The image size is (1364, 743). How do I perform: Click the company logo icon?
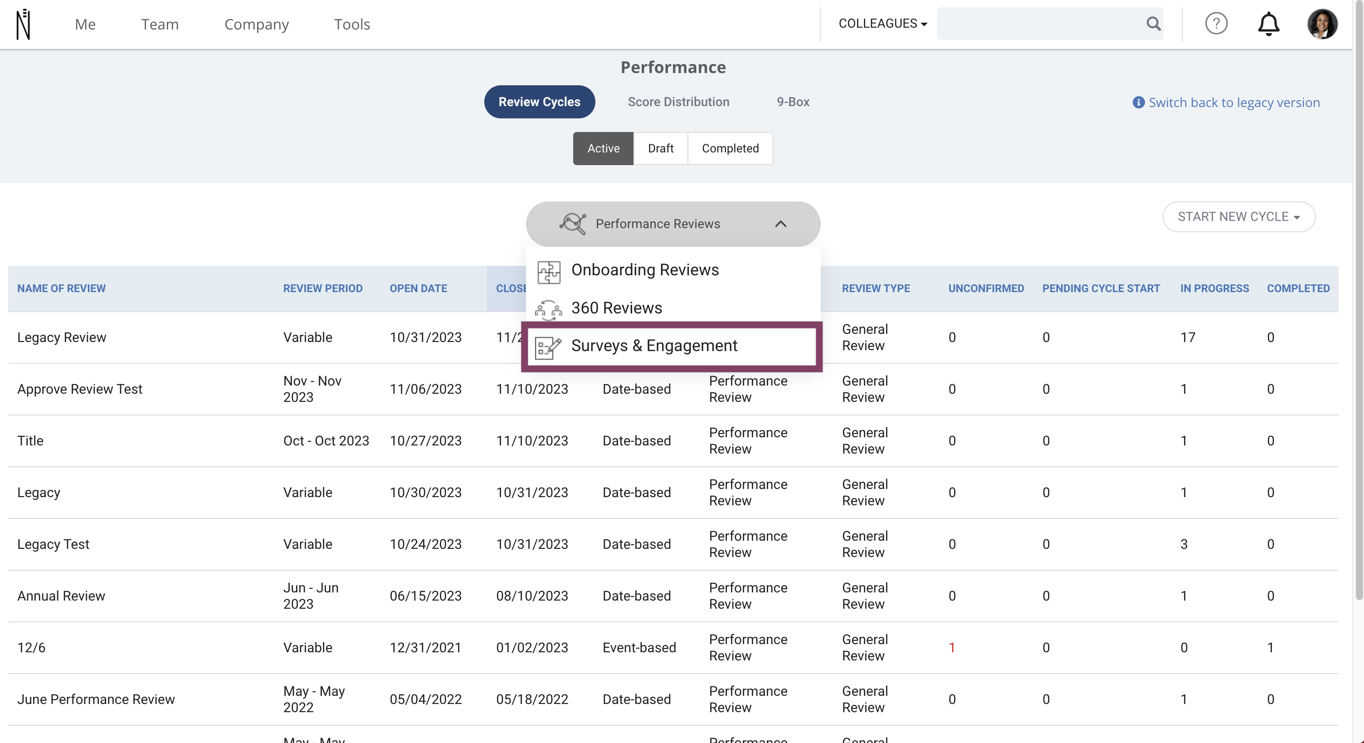(23, 24)
